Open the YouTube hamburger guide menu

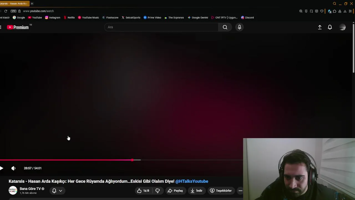(1, 27)
